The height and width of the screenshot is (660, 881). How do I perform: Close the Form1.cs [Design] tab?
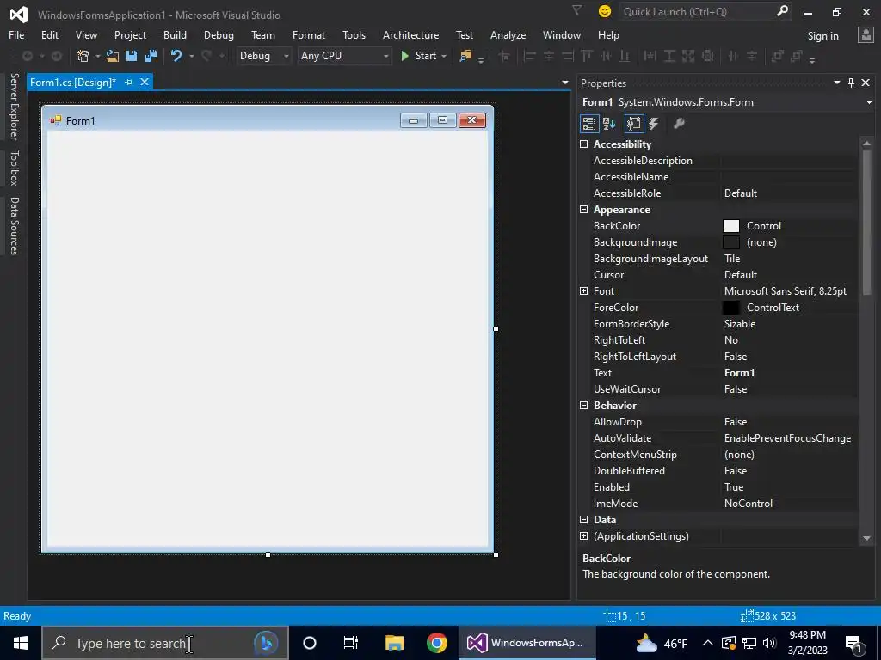pos(145,82)
